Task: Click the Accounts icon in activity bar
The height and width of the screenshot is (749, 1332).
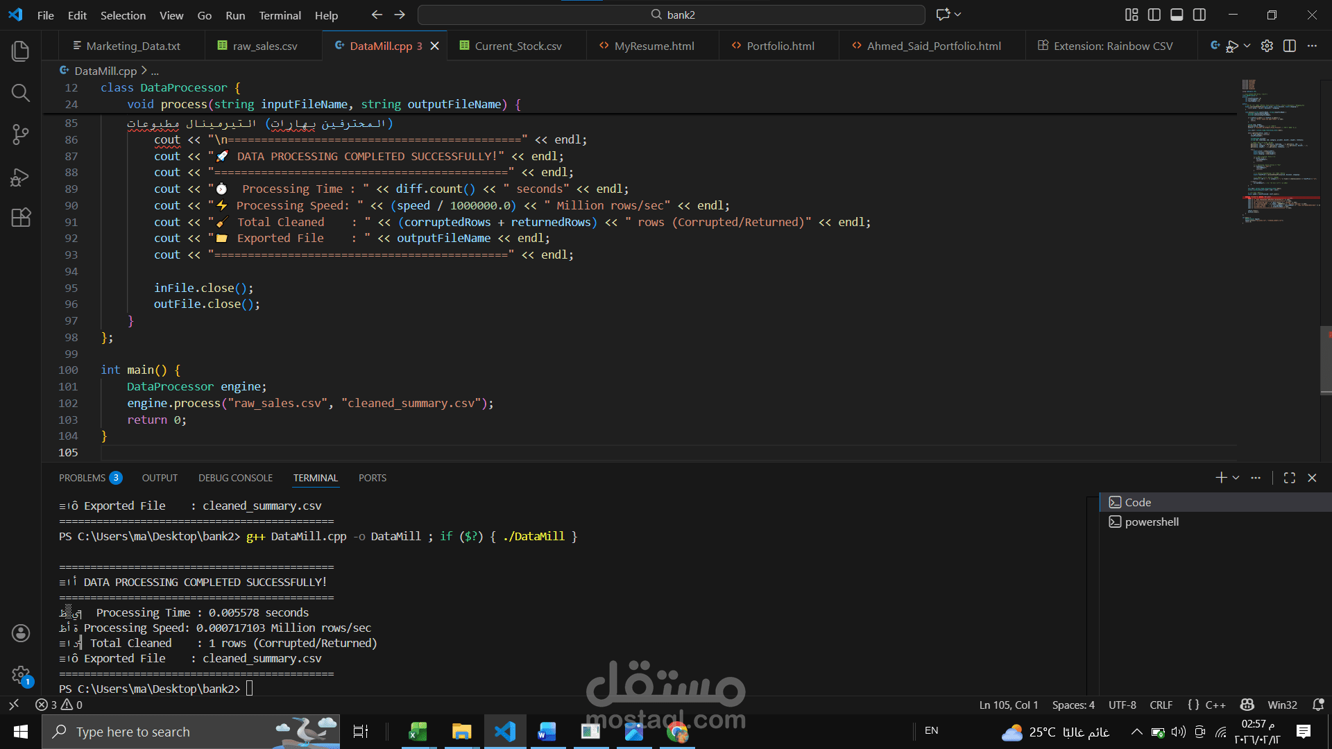Action: click(x=21, y=632)
